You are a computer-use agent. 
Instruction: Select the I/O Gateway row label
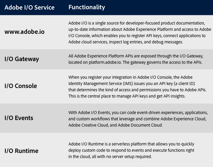click(x=22, y=59)
